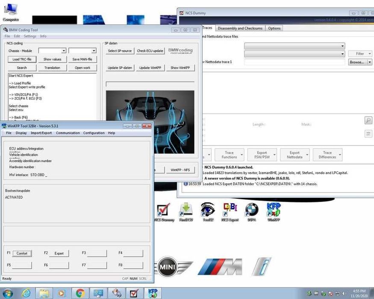The image size is (374, 299).
Task: Open the Configuration menu in WinKFP
Action: pyautogui.click(x=94, y=133)
